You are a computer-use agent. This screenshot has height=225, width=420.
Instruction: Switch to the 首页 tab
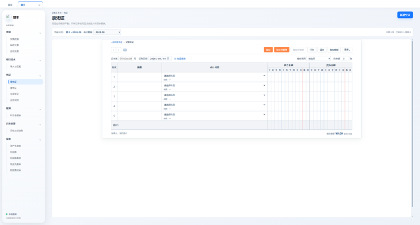point(10,5)
